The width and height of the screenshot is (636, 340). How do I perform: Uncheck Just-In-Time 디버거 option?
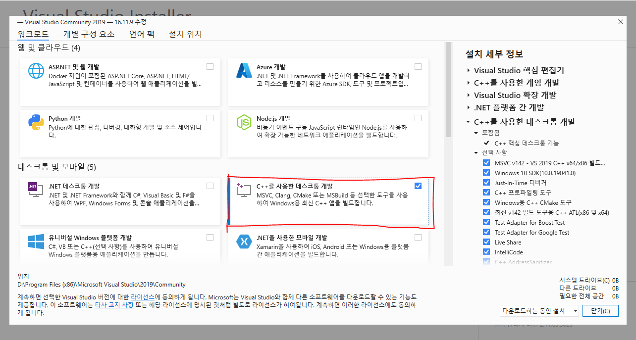(486, 183)
